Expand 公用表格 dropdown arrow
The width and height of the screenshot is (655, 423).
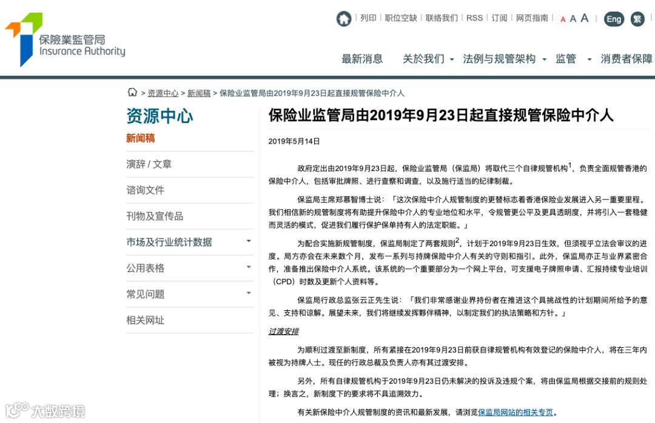click(x=249, y=267)
